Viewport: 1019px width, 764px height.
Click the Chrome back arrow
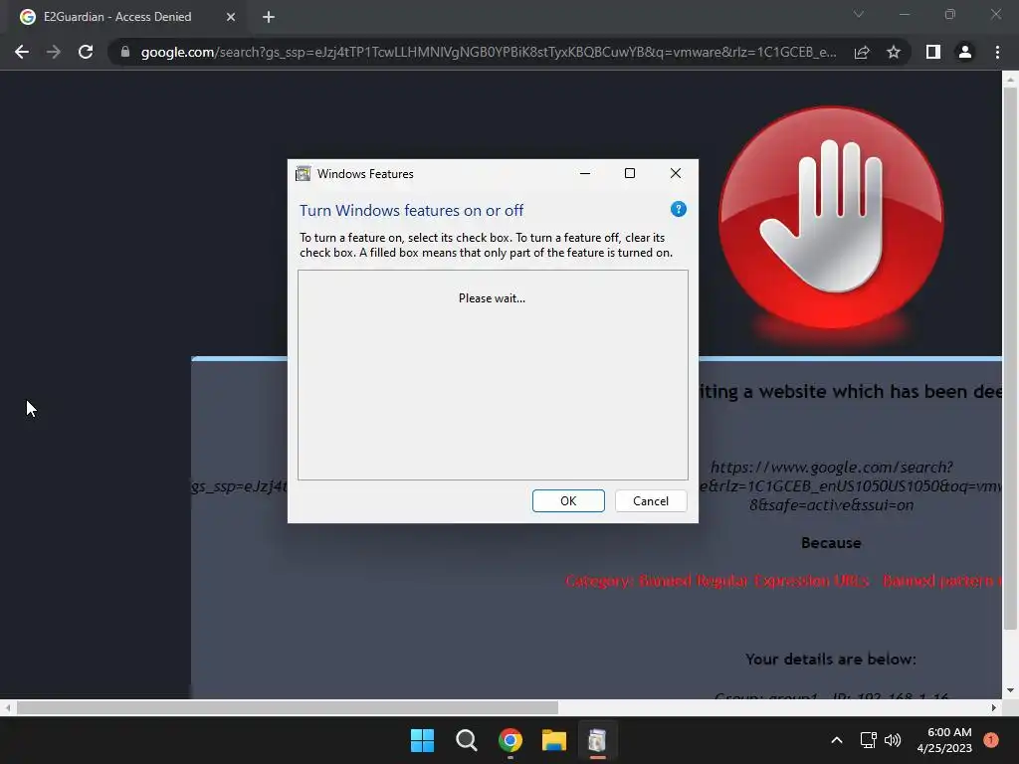click(x=22, y=52)
